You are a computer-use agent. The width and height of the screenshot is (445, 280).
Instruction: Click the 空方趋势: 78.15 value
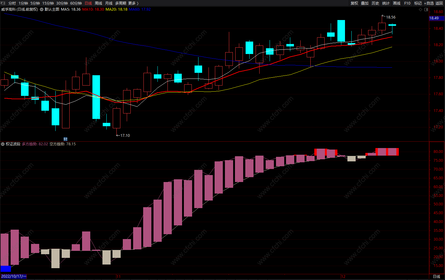click(x=63, y=144)
